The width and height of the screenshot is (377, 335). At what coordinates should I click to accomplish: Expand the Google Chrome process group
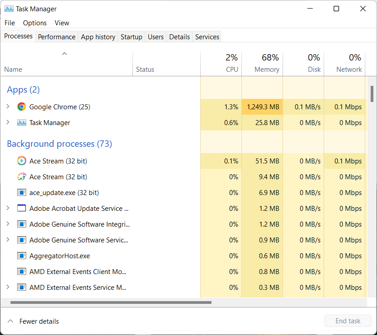click(8, 107)
